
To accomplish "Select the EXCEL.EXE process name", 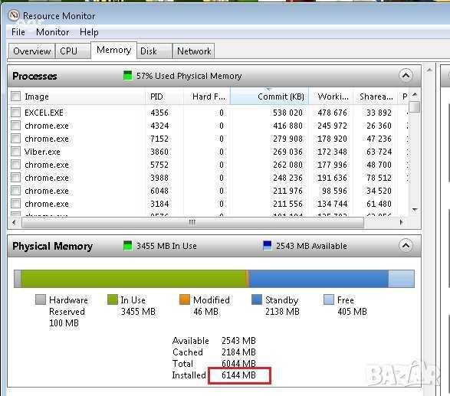I will (44, 113).
